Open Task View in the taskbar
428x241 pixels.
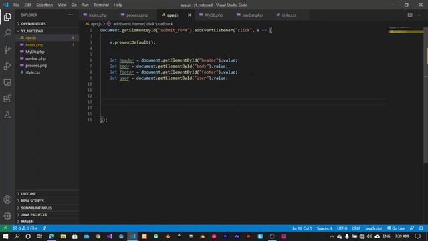39,236
